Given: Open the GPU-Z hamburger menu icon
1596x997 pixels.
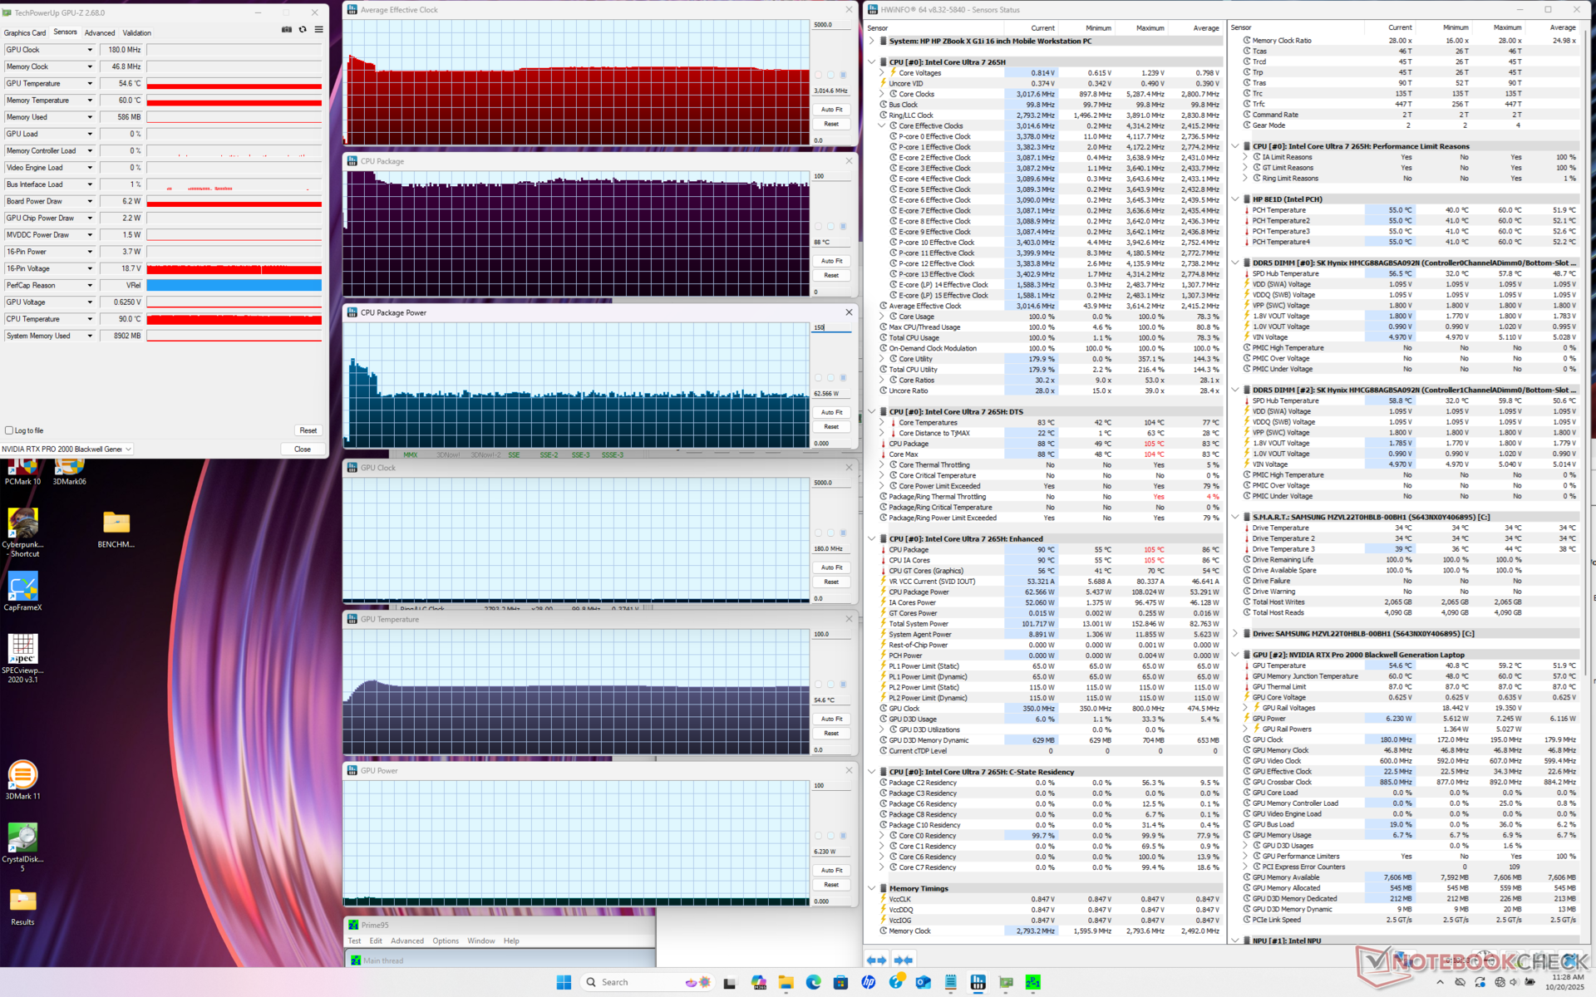Looking at the screenshot, I should (x=318, y=30).
